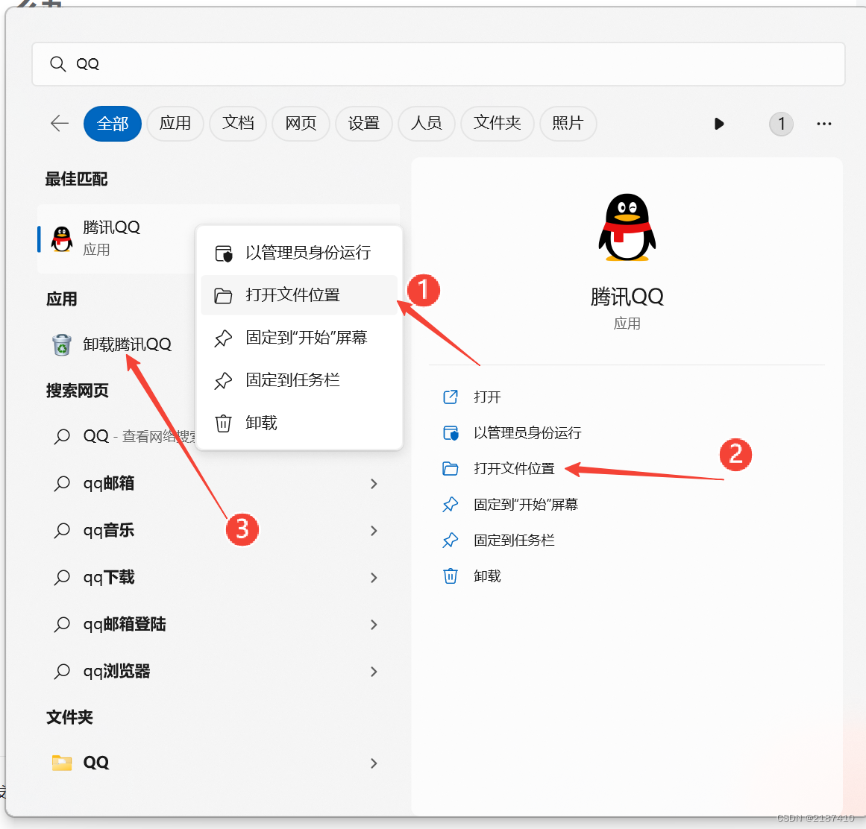Click pin icon beside context menu 固定到任务栏
Viewport: 866px width, 829px height.
[223, 381]
